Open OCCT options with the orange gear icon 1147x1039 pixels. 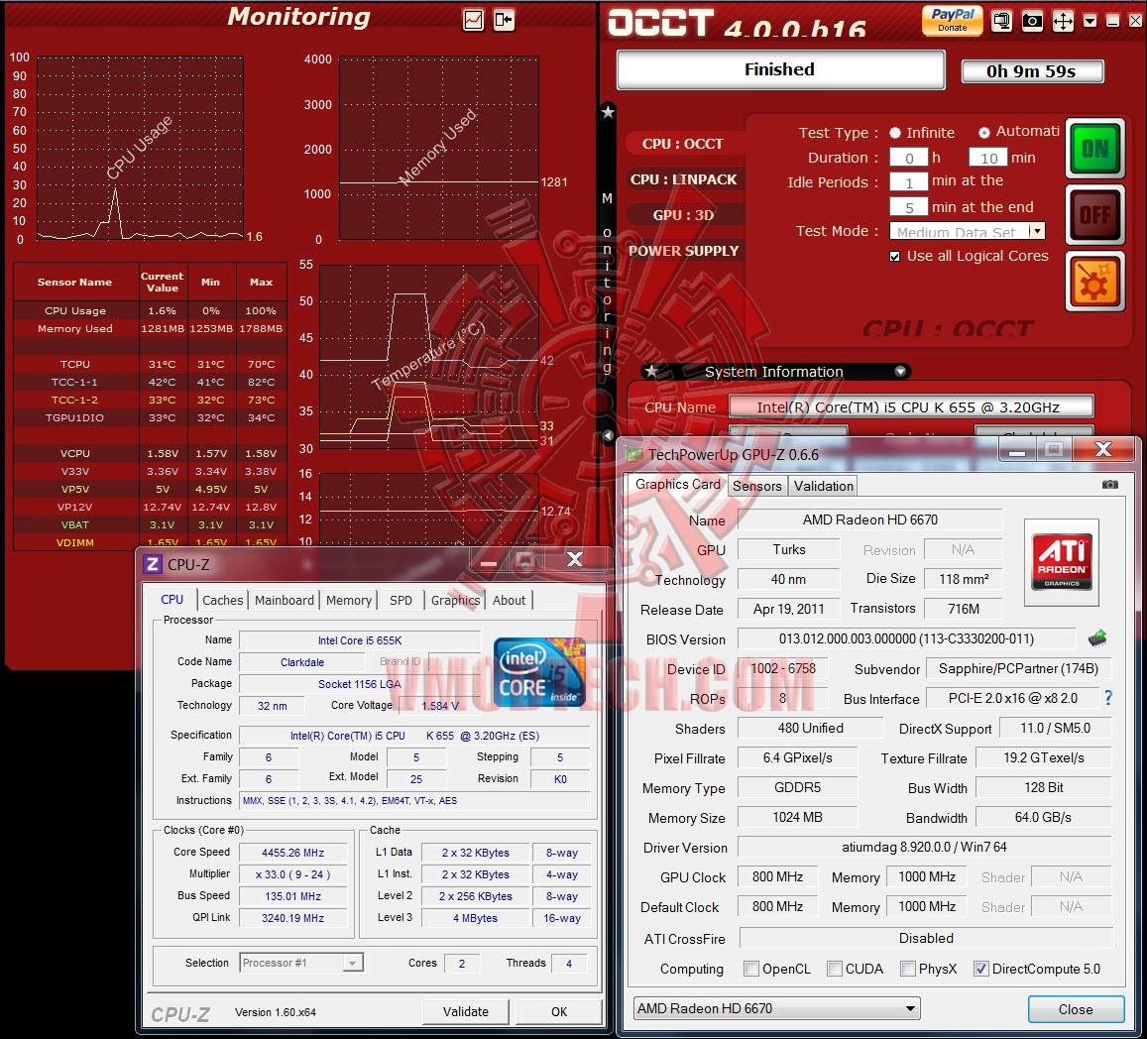coord(1095,282)
